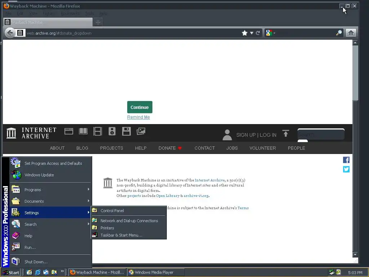Open the Images icon in navbar
Screen dimensions: 369x277
141,131
